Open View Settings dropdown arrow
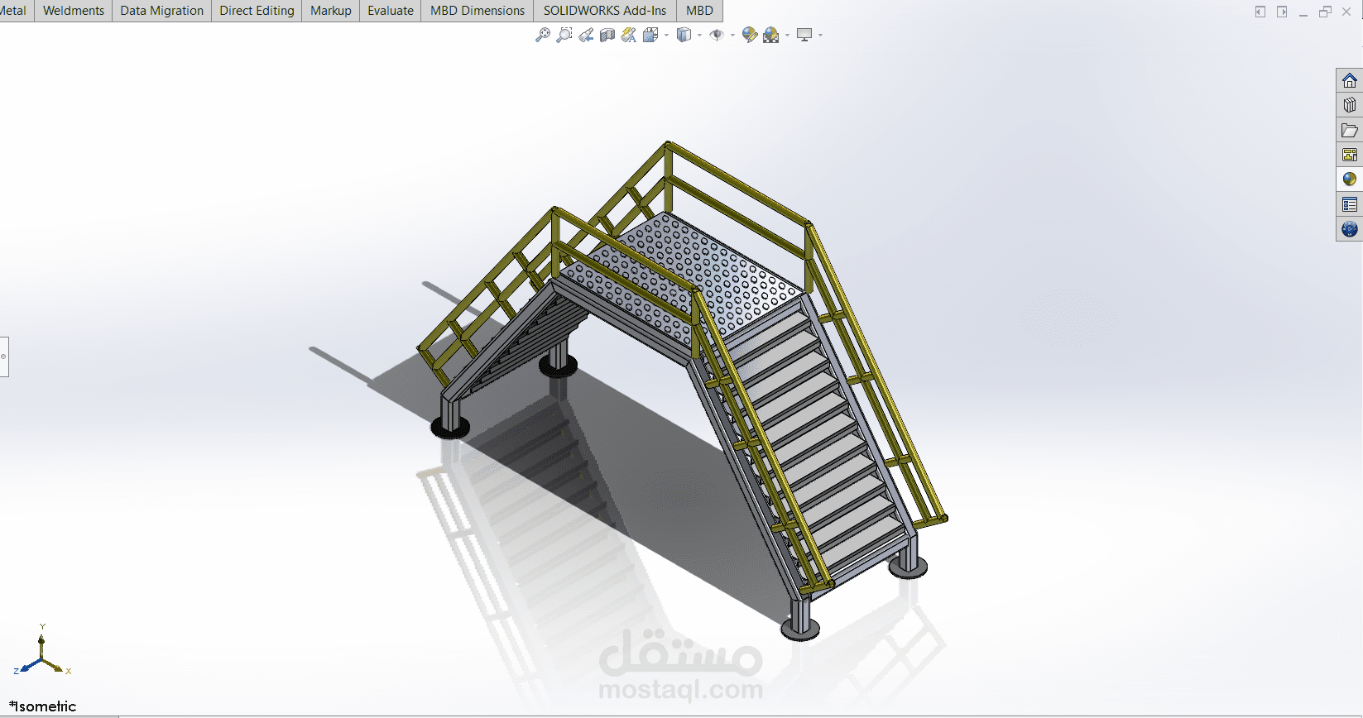The height and width of the screenshot is (718, 1363). pyautogui.click(x=820, y=35)
